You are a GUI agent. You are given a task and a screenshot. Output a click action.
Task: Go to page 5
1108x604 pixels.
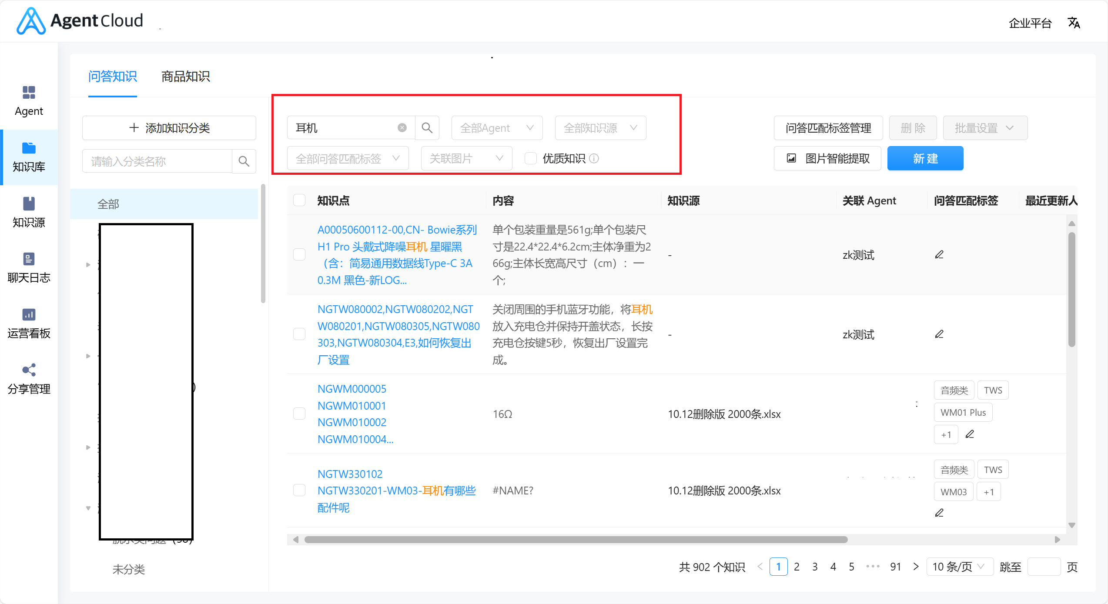point(851,567)
